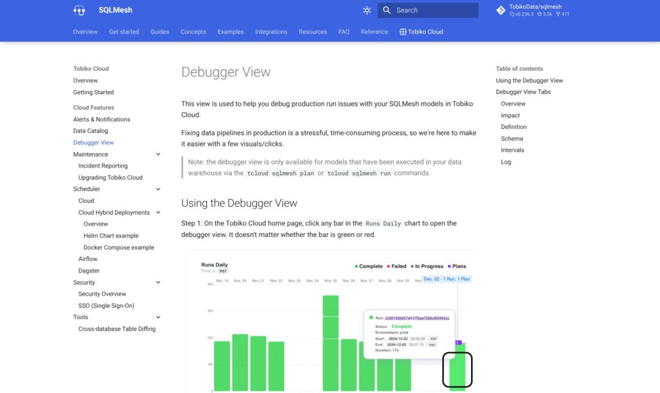Click 'tcloud sqlmesh plan' code text
660x393 pixels.
click(x=280, y=173)
